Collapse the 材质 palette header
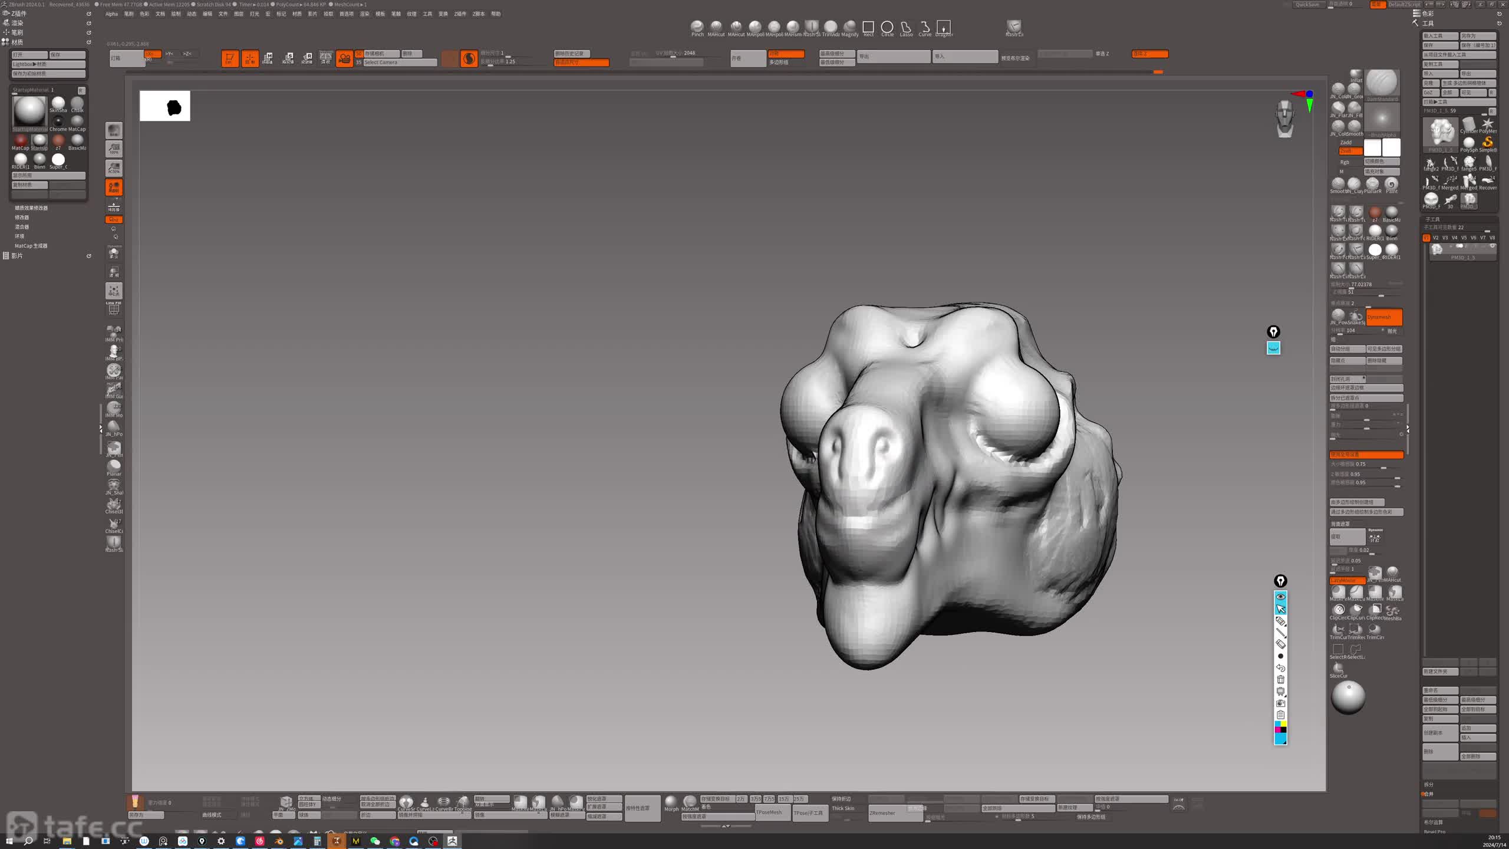The width and height of the screenshot is (1509, 849). pos(17,42)
